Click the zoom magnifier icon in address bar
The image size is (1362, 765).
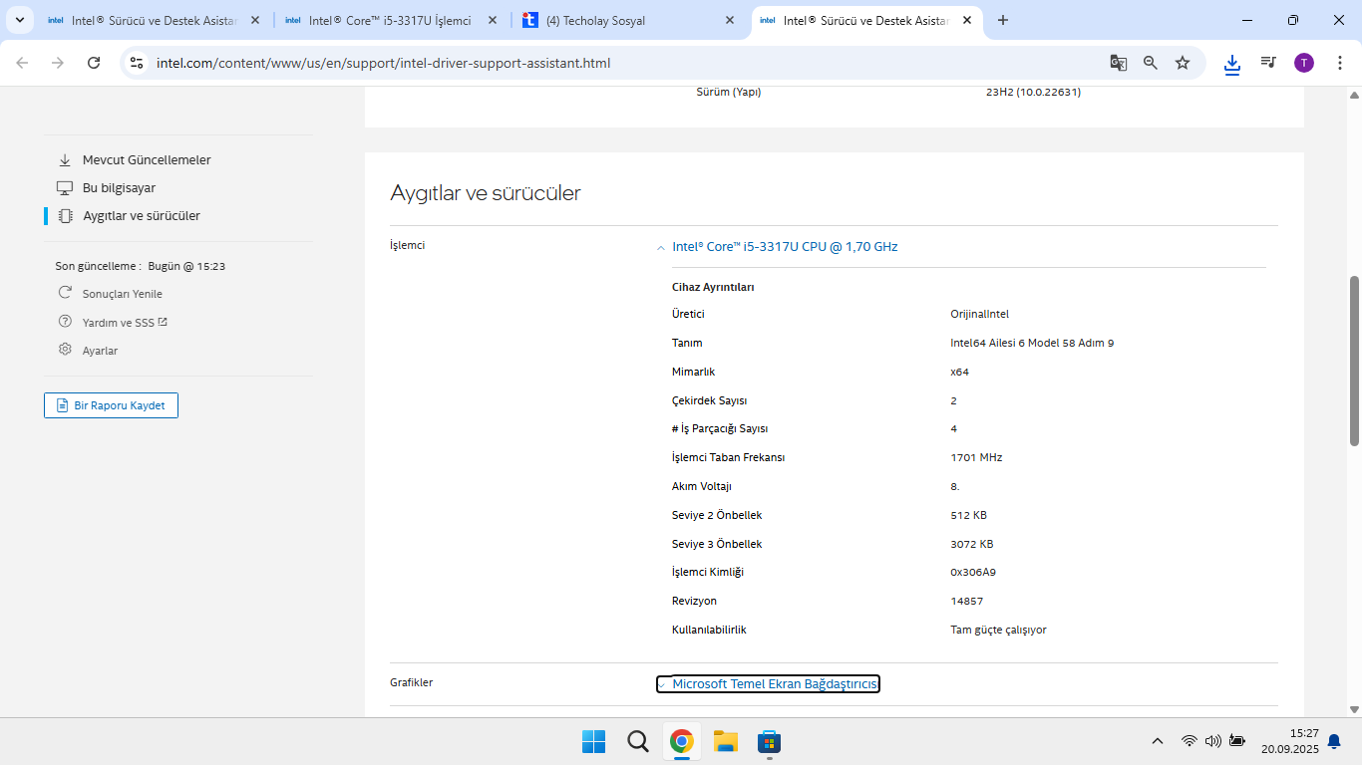click(1151, 63)
